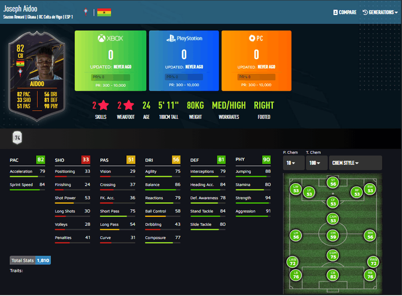The image size is (402, 296).
Task: Click the RB 76 position marker
Action: [x=370, y=275]
